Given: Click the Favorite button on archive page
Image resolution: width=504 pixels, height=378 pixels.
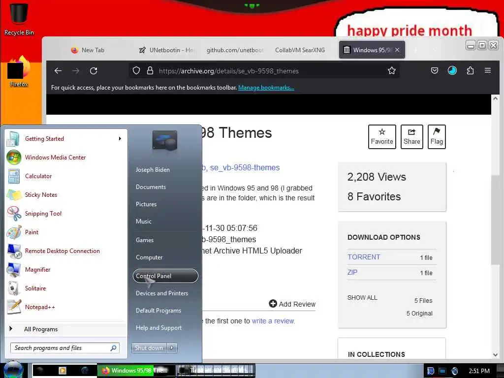Looking at the screenshot, I should pos(382,137).
